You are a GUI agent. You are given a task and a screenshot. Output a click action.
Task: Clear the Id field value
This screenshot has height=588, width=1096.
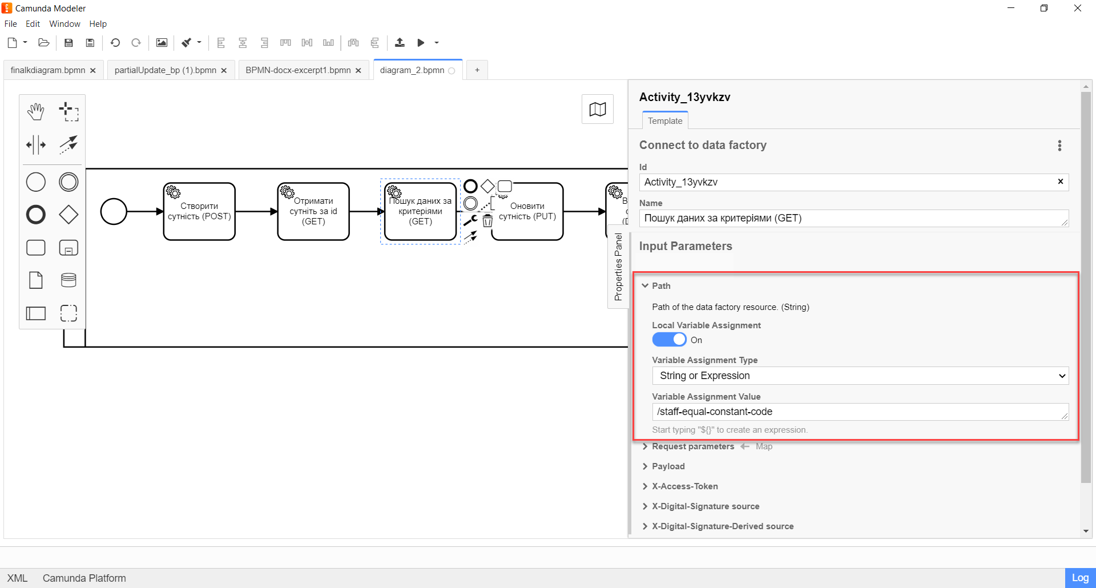(1061, 182)
